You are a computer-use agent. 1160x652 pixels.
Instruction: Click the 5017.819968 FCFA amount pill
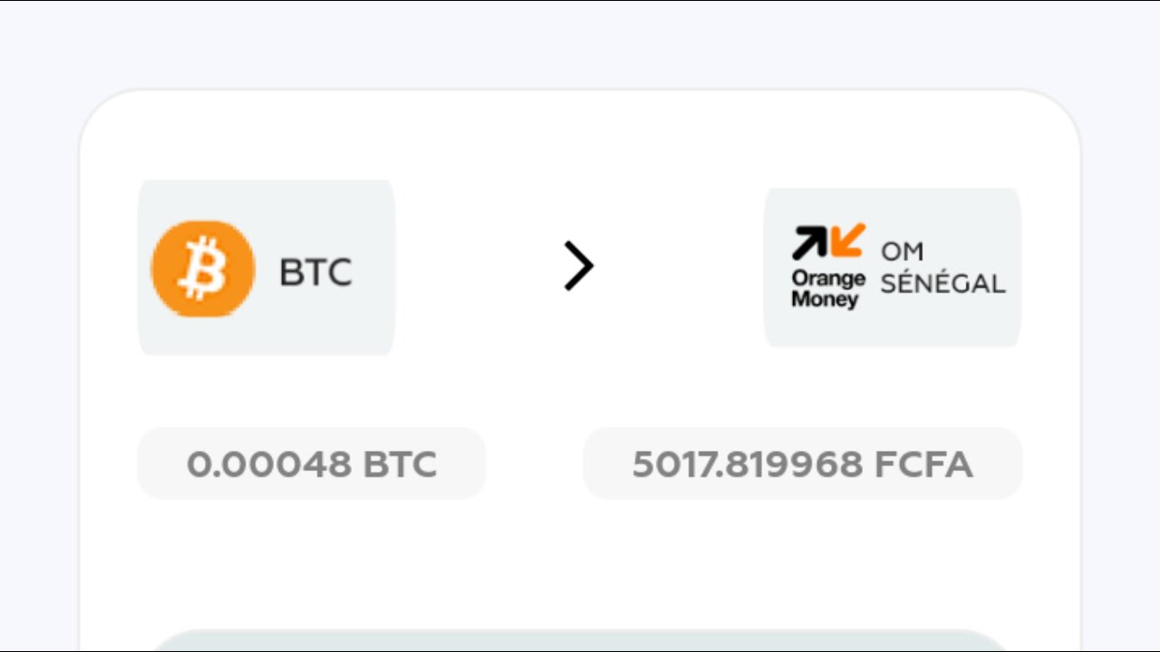[x=801, y=463]
